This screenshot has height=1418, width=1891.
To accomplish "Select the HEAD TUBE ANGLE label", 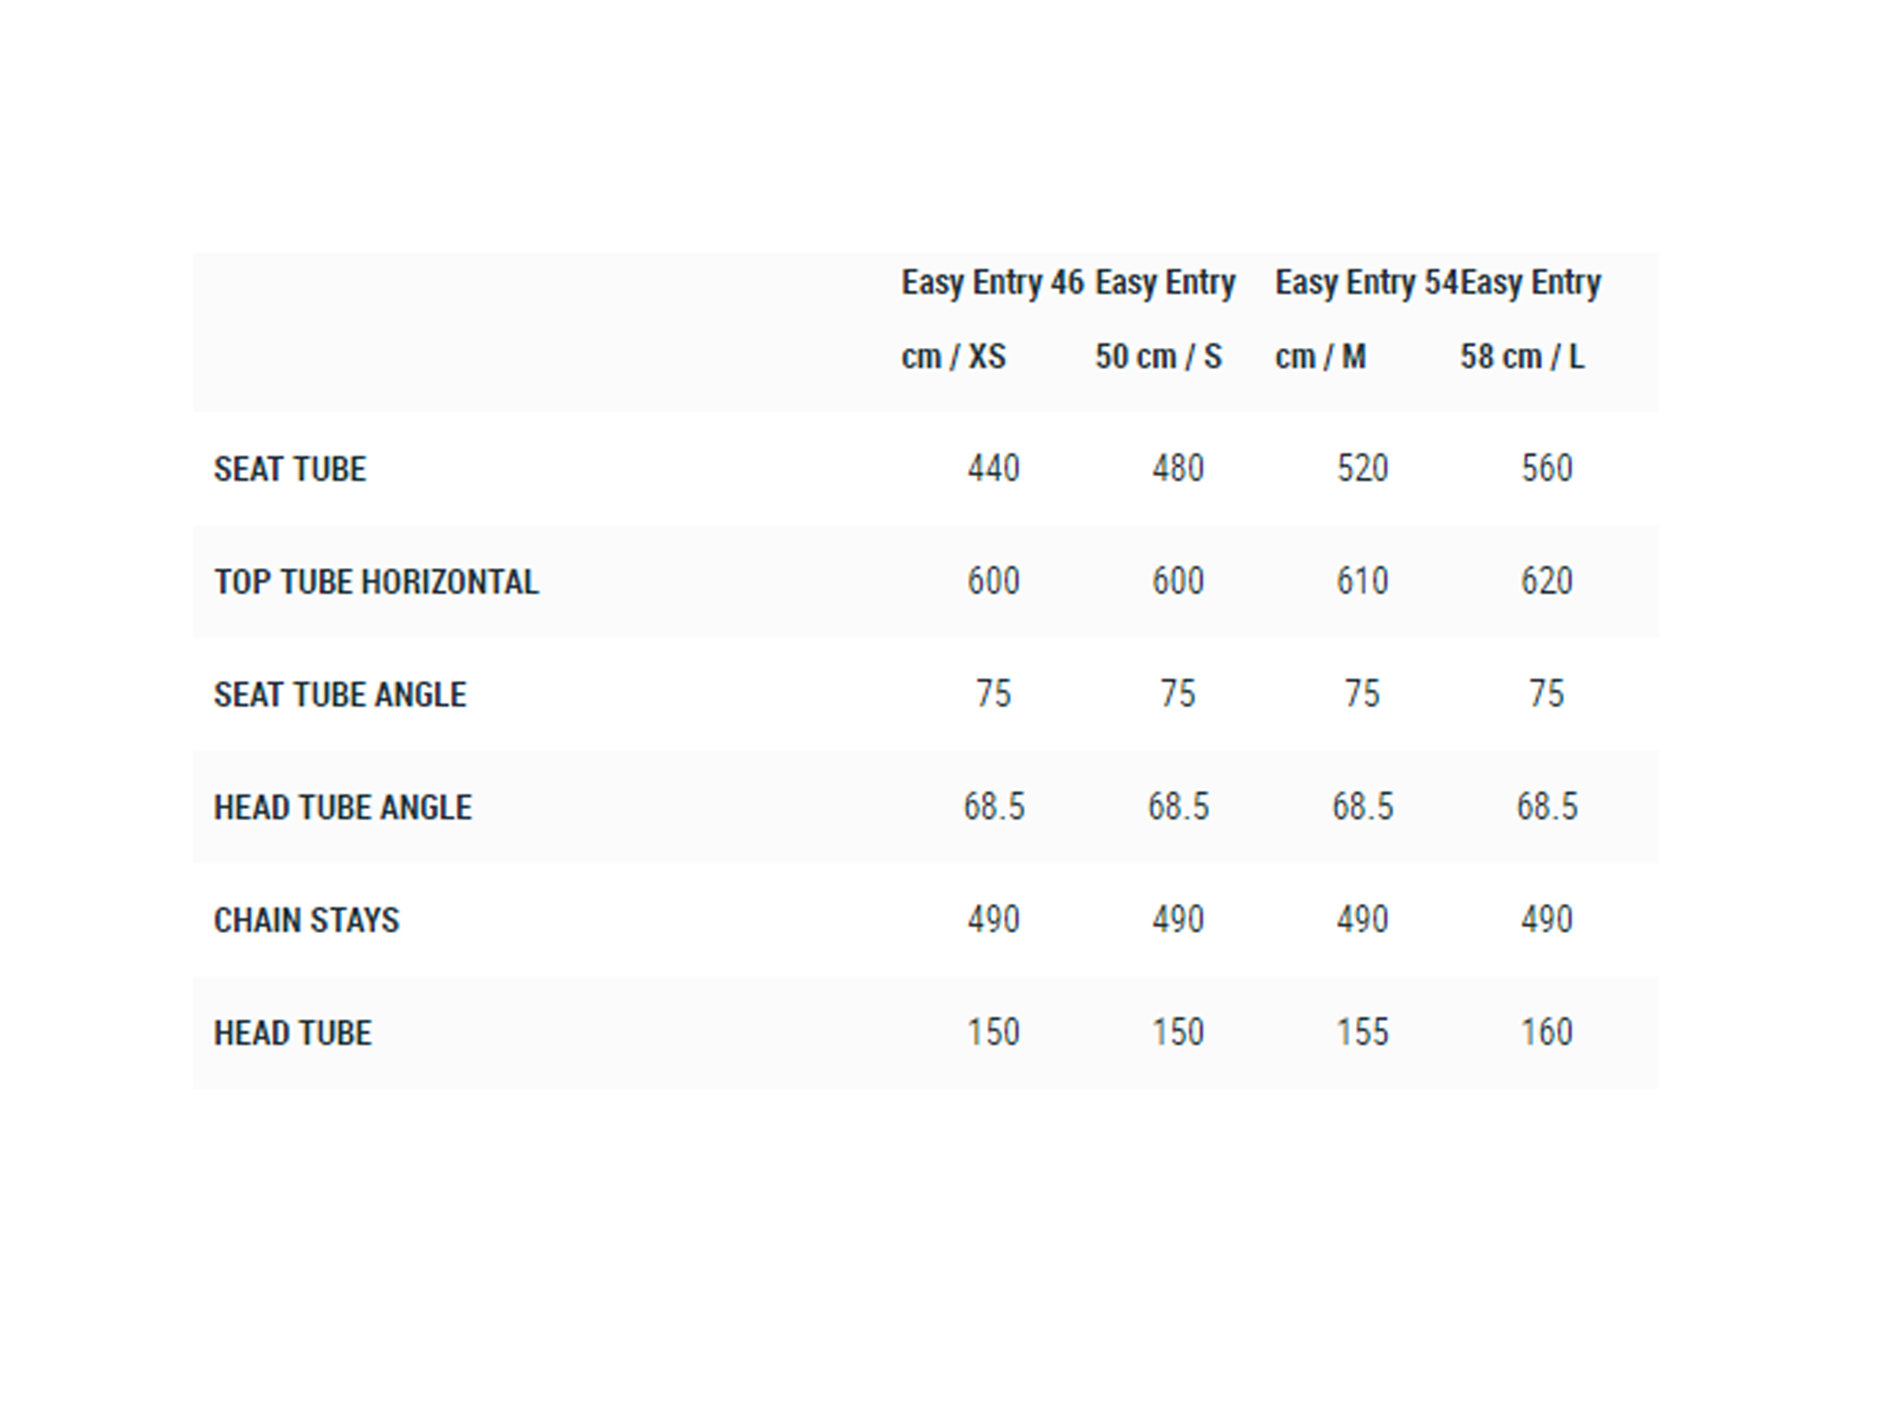I will 342,807.
